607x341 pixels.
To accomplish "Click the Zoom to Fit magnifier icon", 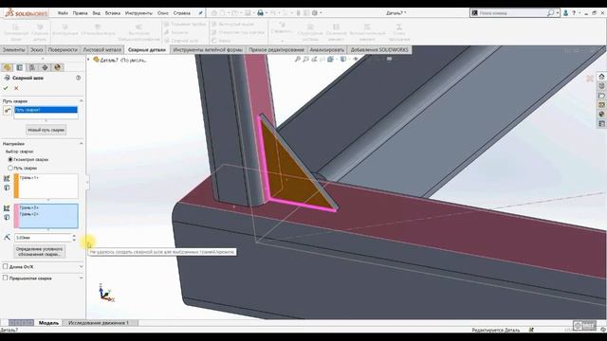I will coord(297,59).
